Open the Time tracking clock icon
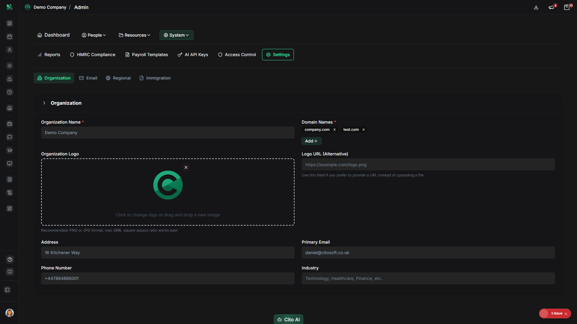 10,92
